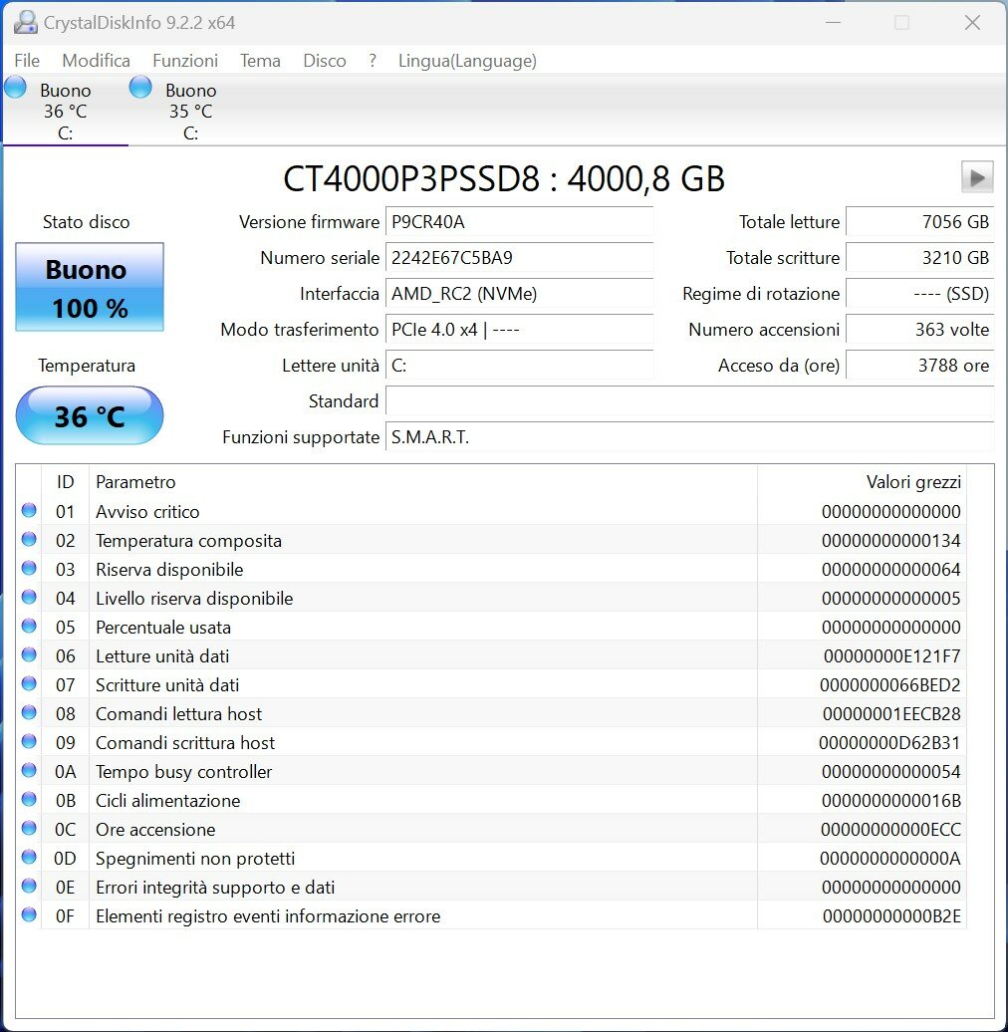Click the next disk arrow button

977,177
